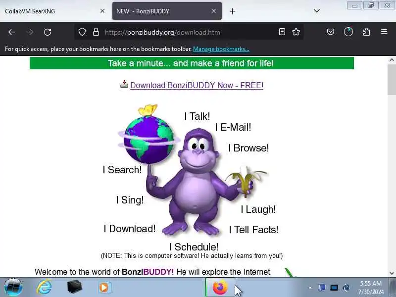
Task: Open the clock showing 5:55 AM
Action: click(x=371, y=288)
